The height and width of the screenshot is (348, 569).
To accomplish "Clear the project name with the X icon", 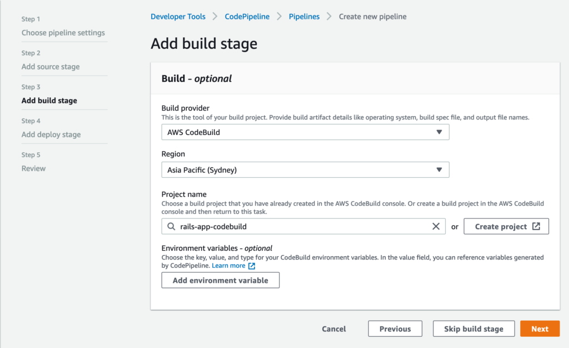I will point(436,226).
